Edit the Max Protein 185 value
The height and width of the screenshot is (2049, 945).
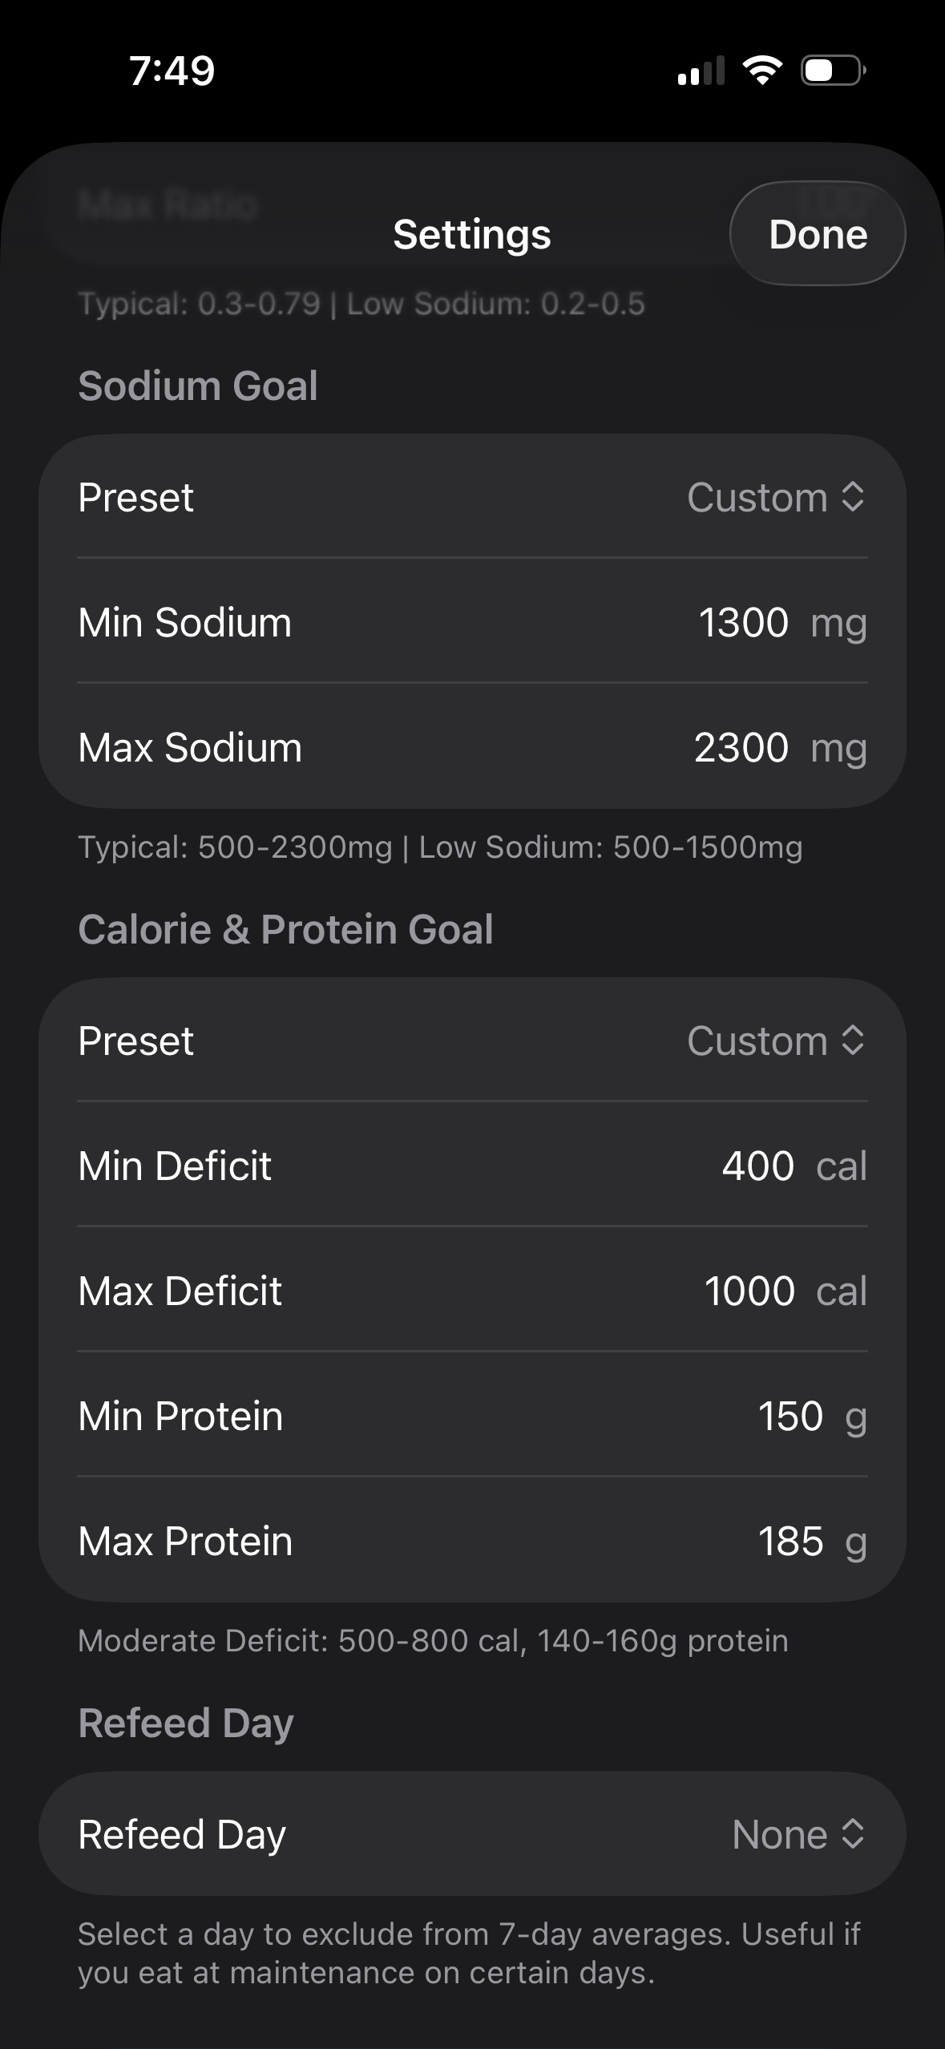click(x=790, y=1541)
